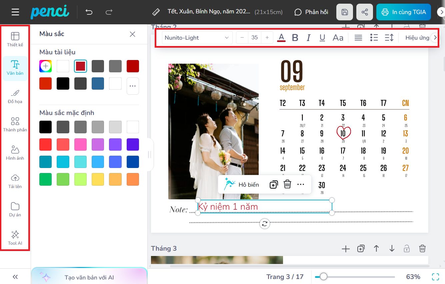Toggle bold formatting
The width and height of the screenshot is (445, 284).
click(x=295, y=38)
